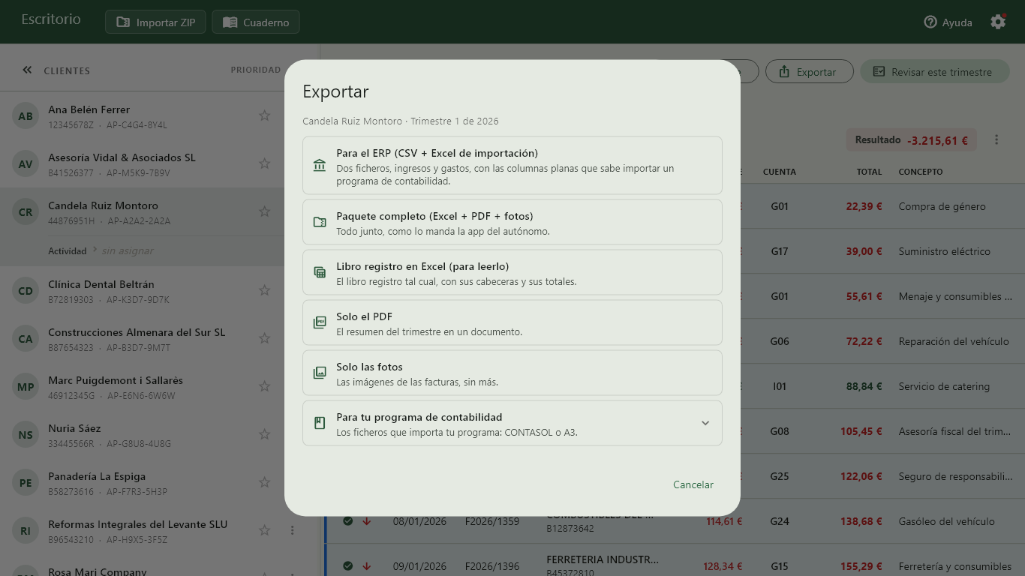Choose the ERP CSV + Excel export option
Viewport: 1025px width, 576px height.
[512, 166]
